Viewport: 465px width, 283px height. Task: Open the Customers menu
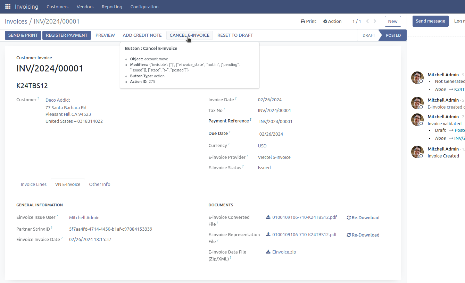coord(57,7)
